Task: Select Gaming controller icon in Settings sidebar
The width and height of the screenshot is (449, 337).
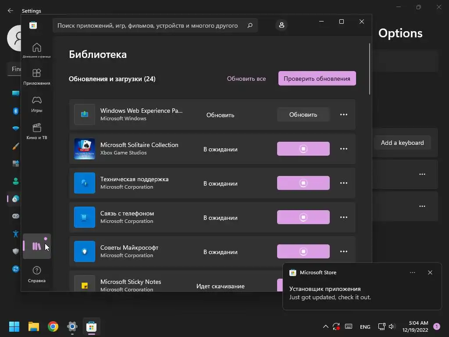Action: [16, 216]
